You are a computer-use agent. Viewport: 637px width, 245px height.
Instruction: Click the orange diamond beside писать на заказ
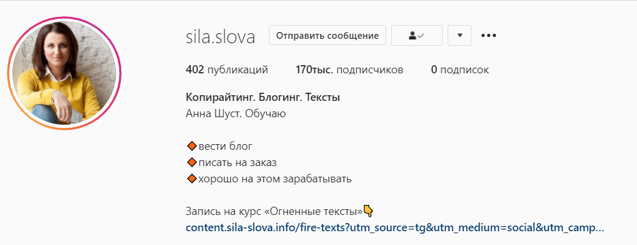coord(191,163)
